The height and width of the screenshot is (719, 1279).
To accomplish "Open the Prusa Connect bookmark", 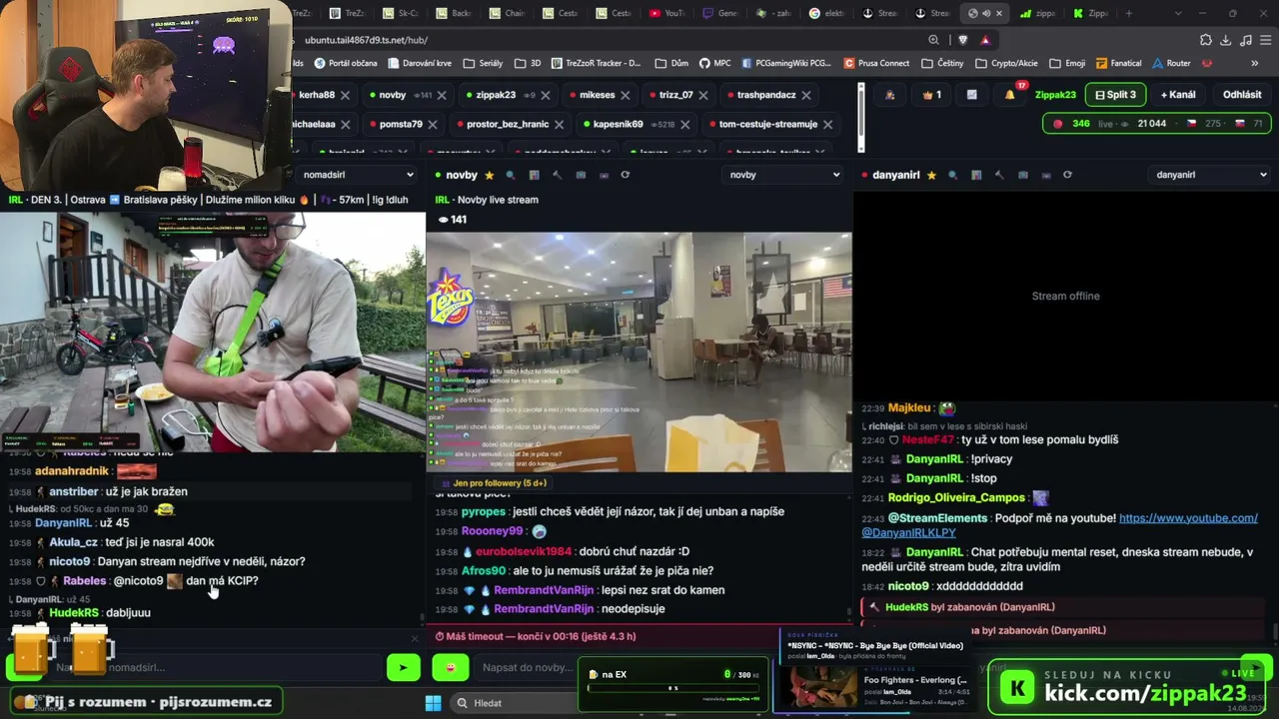I will click(x=876, y=63).
